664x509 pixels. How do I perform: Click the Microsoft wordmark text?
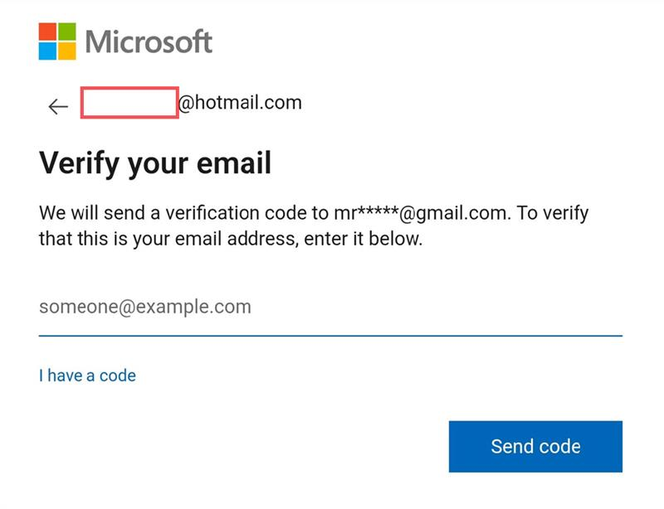coord(149,41)
